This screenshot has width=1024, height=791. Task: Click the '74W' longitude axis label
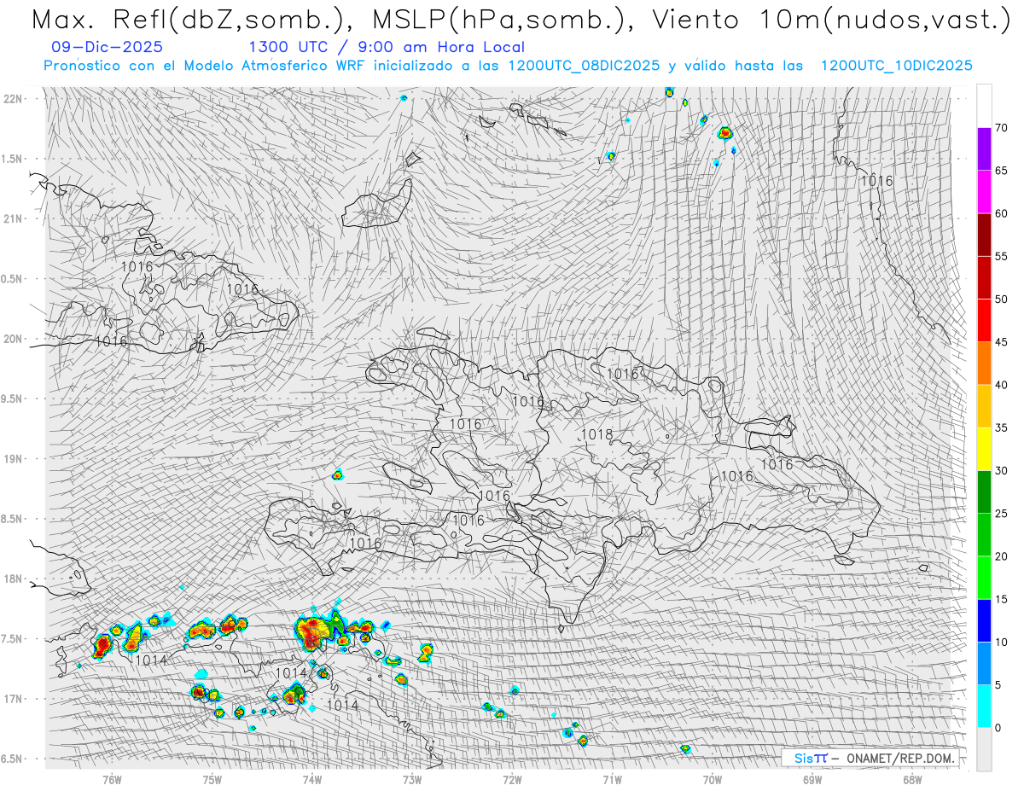[312, 778]
